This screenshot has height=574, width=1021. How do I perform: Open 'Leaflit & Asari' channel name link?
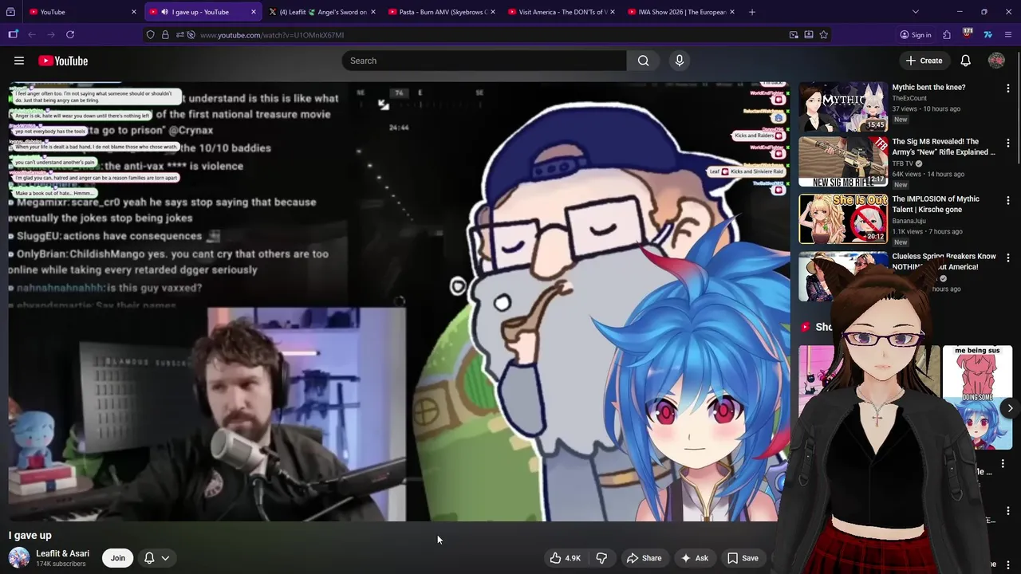[x=62, y=553]
